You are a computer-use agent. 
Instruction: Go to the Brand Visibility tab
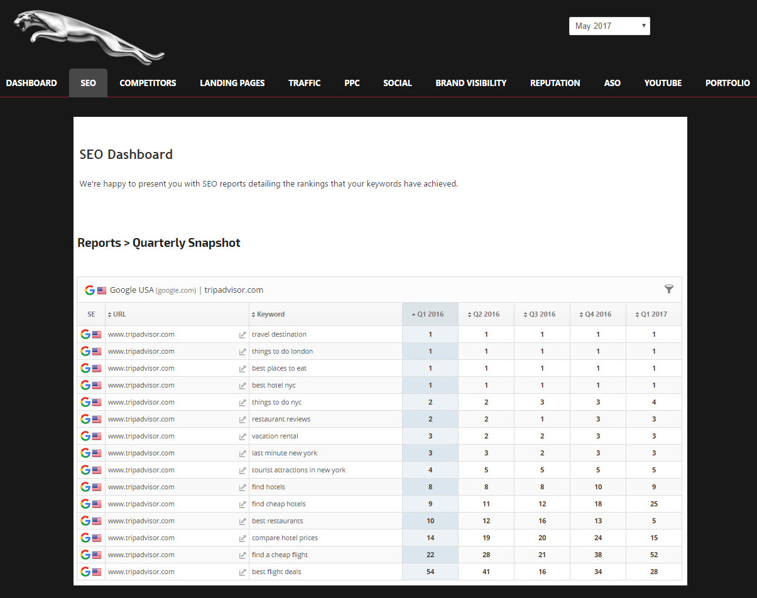(x=471, y=83)
